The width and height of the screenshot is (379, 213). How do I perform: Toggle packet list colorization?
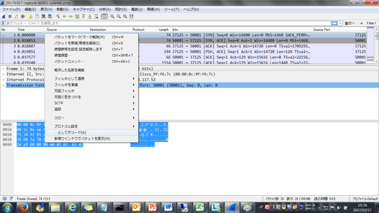pyautogui.click(x=104, y=17)
